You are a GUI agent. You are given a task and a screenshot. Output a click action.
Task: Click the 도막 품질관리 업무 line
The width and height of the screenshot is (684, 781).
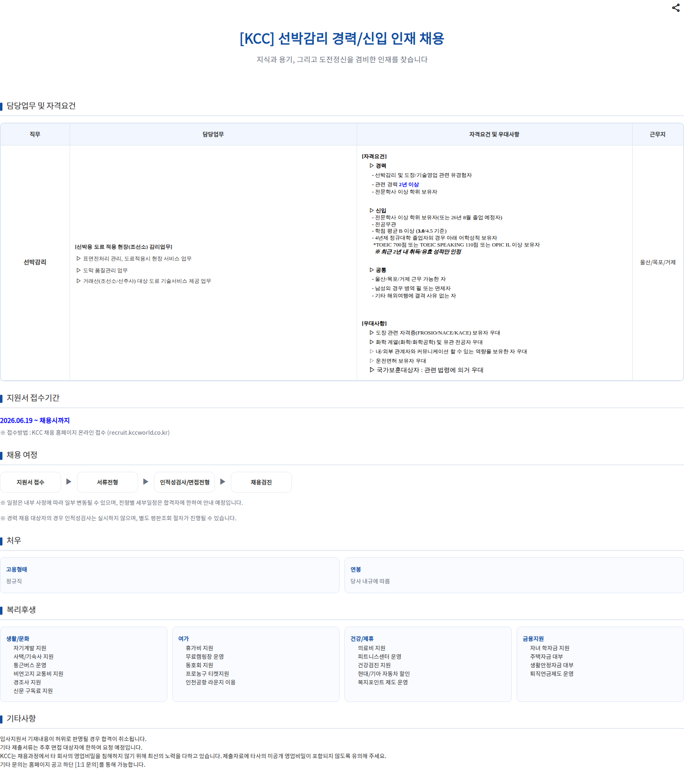[x=102, y=271]
